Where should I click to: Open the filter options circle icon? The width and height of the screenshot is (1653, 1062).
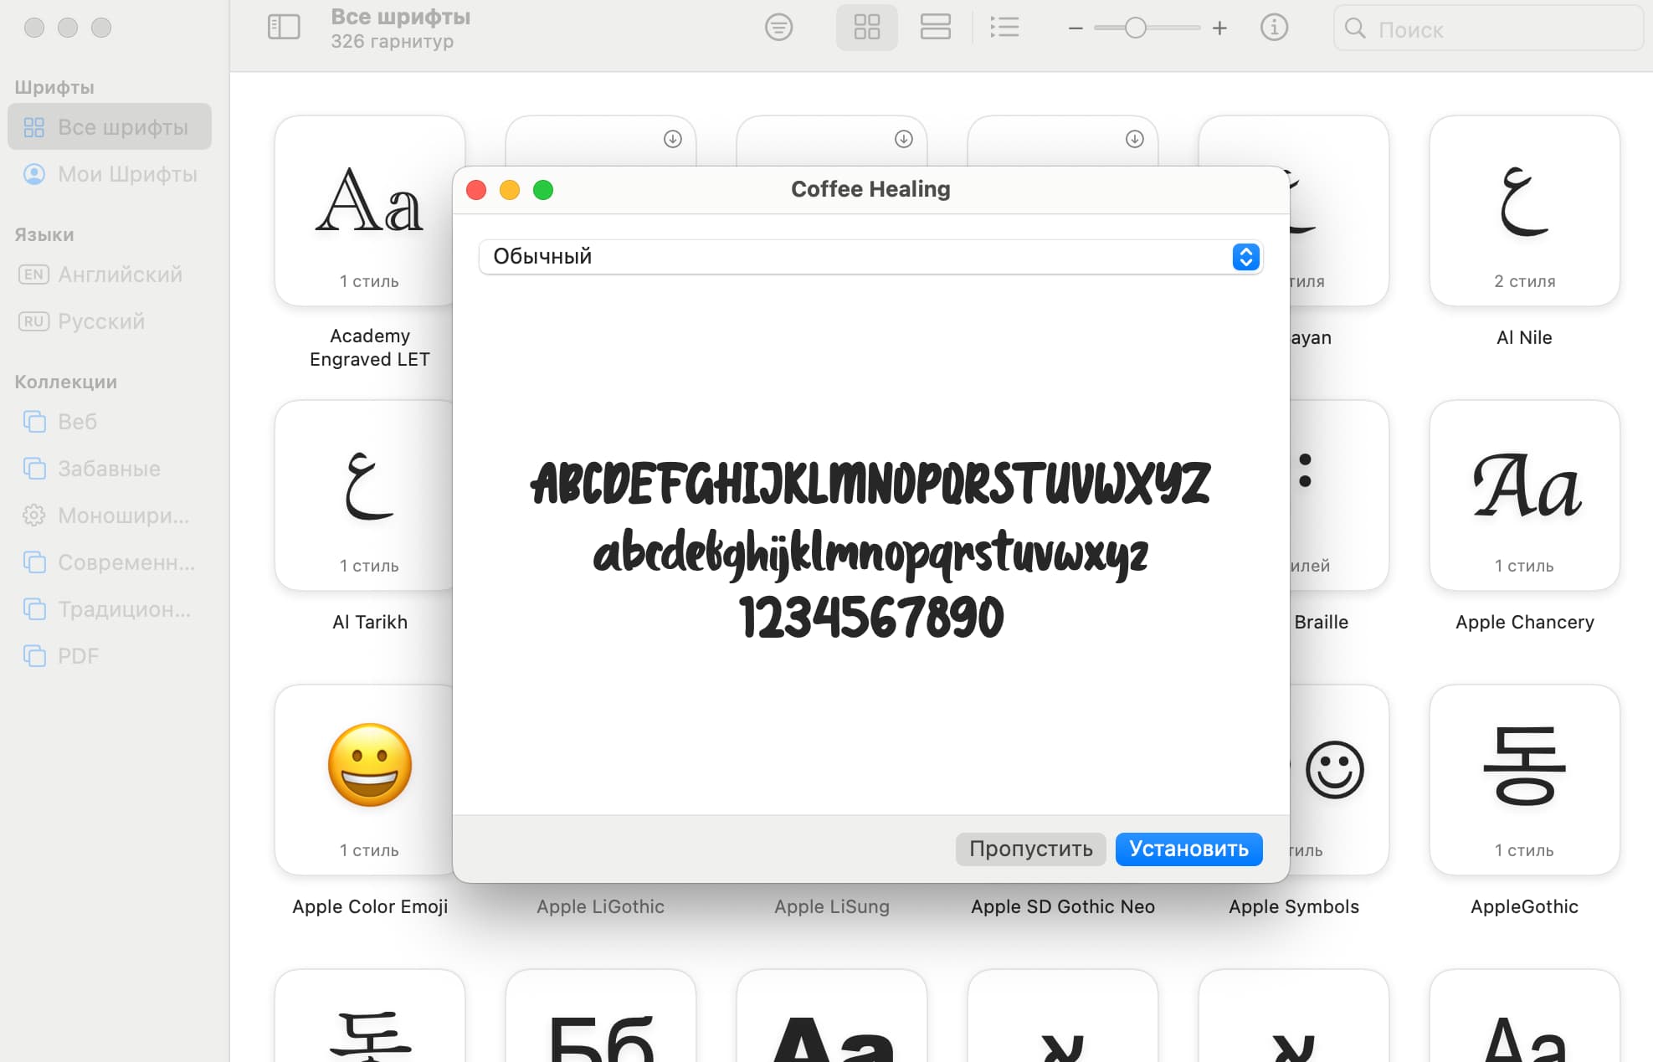778,28
